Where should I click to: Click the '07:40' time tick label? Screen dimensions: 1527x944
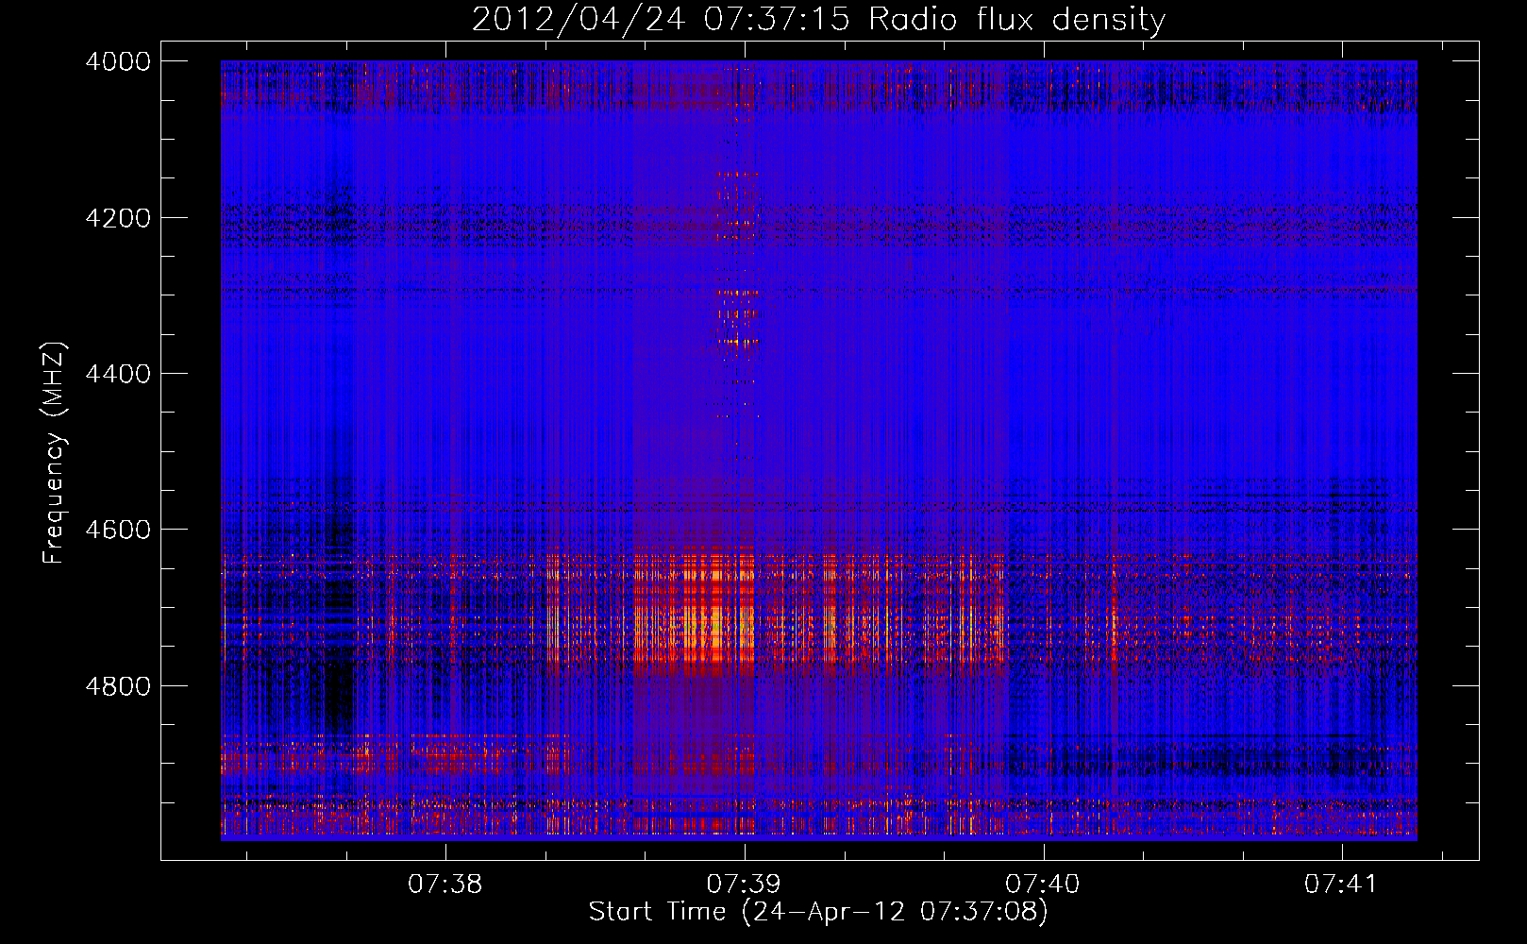pyautogui.click(x=1043, y=885)
